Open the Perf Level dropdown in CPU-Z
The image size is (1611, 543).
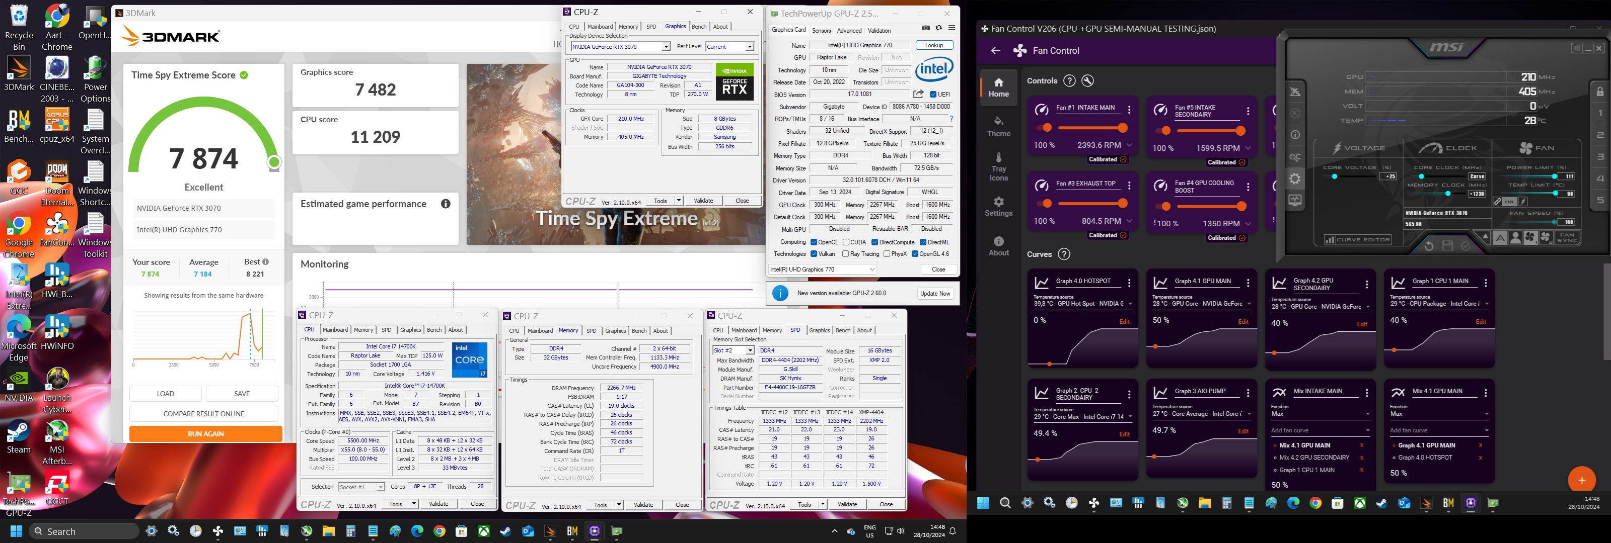click(730, 47)
